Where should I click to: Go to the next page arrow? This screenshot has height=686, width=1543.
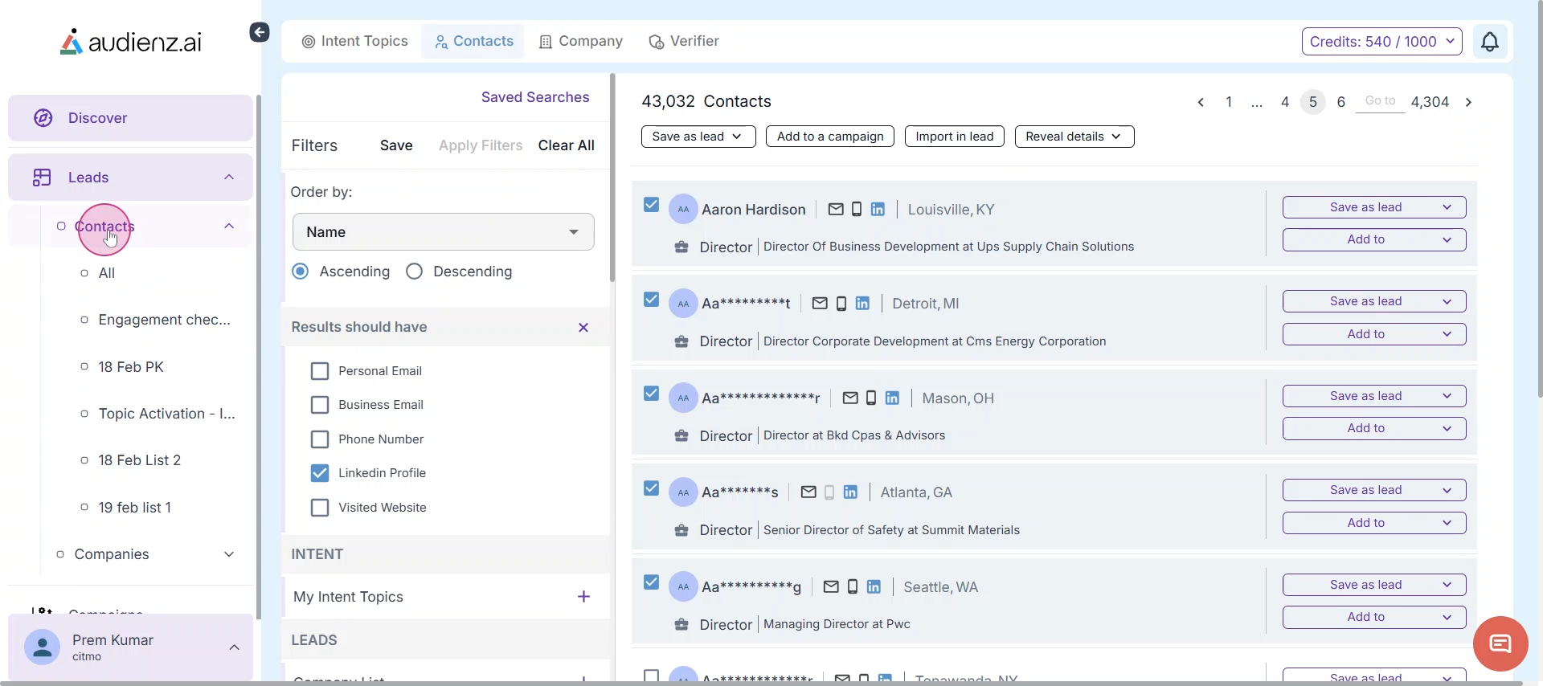(1469, 102)
